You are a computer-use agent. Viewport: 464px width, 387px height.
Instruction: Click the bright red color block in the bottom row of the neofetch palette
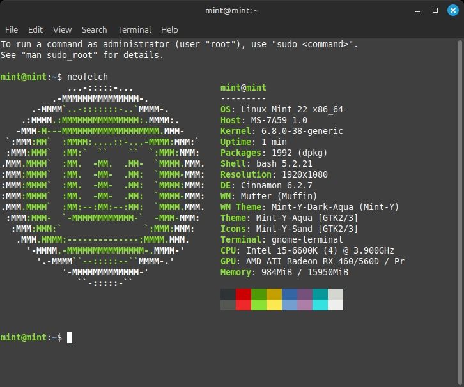[x=244, y=305]
